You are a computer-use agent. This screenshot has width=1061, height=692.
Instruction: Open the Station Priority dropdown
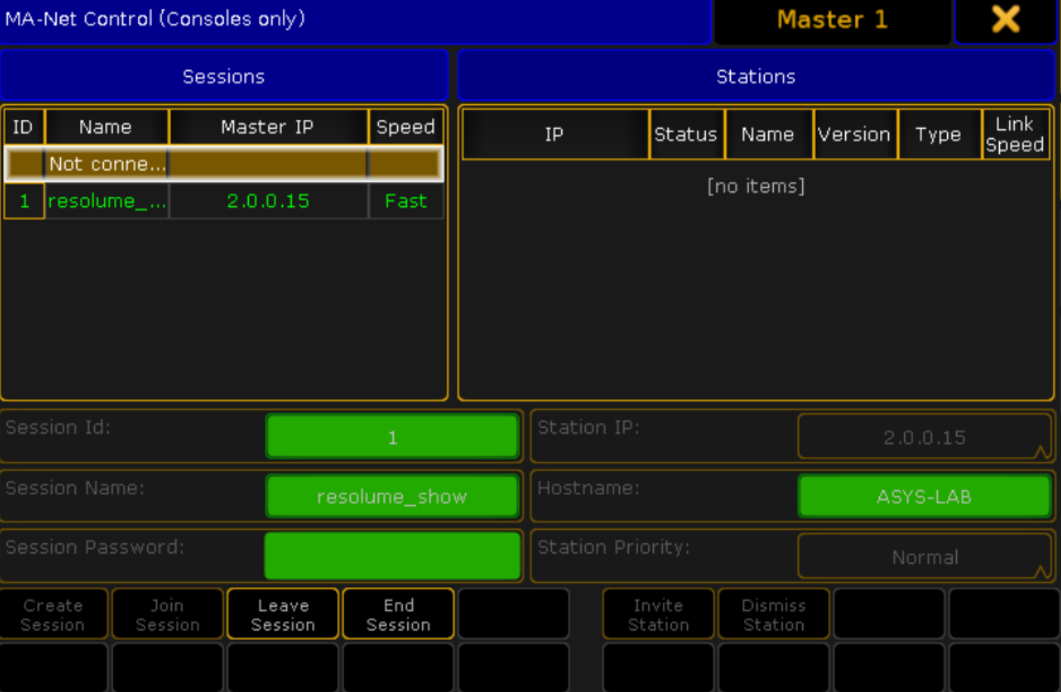925,557
